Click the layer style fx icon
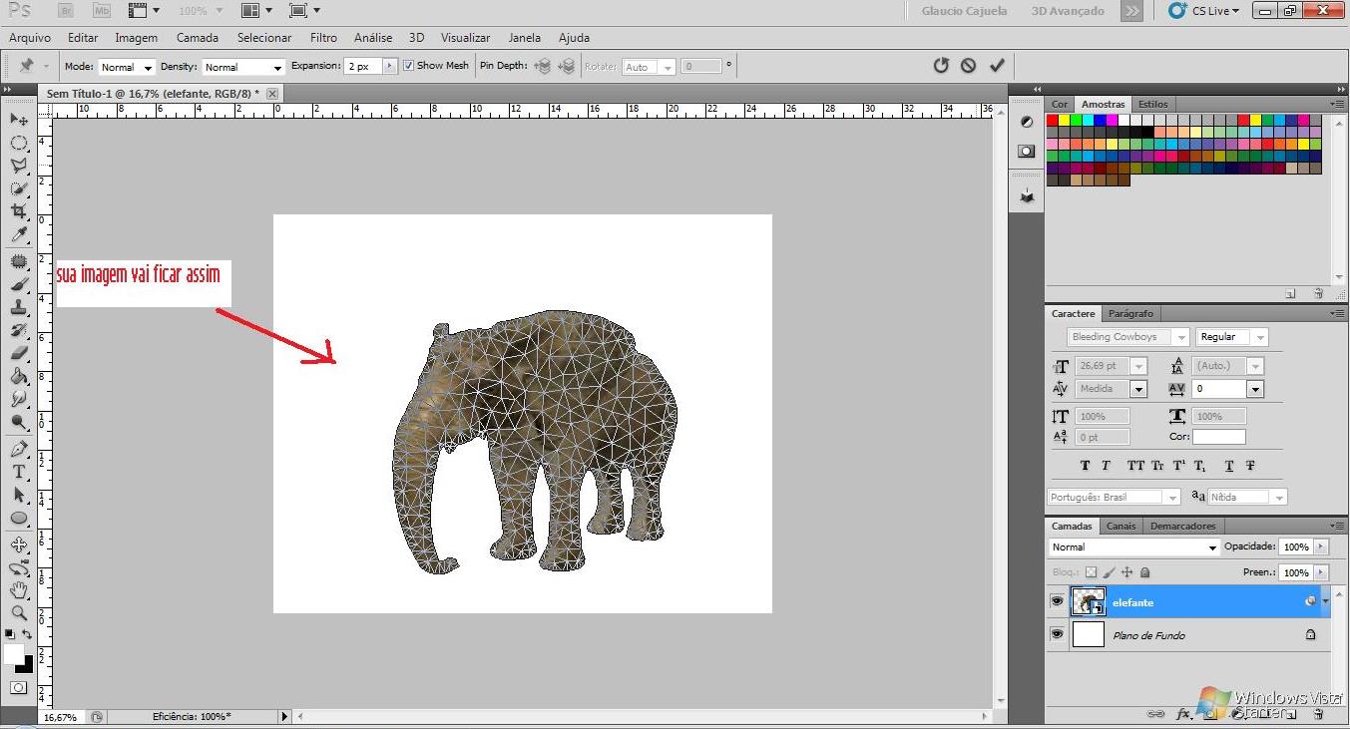 (x=1183, y=714)
